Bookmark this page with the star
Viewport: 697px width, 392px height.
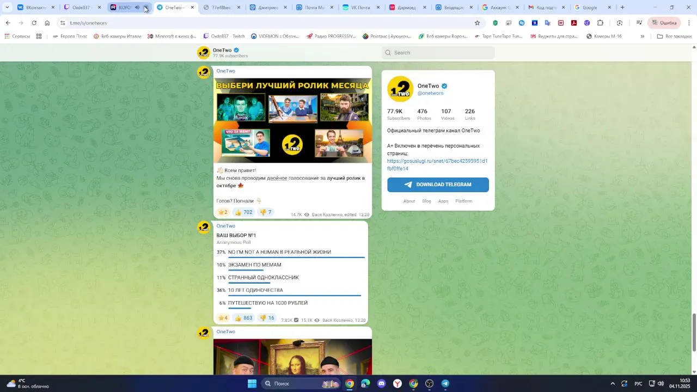point(477,23)
